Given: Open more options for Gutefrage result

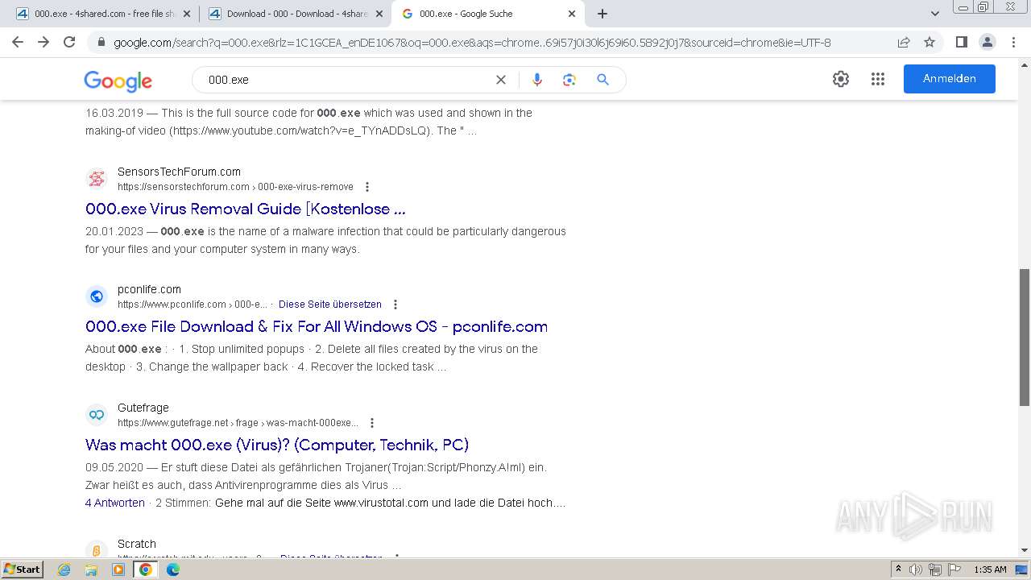Looking at the screenshot, I should coord(372,423).
